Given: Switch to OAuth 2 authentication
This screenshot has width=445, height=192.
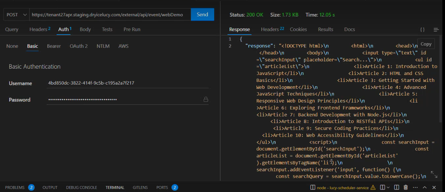Looking at the screenshot, I should pyautogui.click(x=79, y=46).
